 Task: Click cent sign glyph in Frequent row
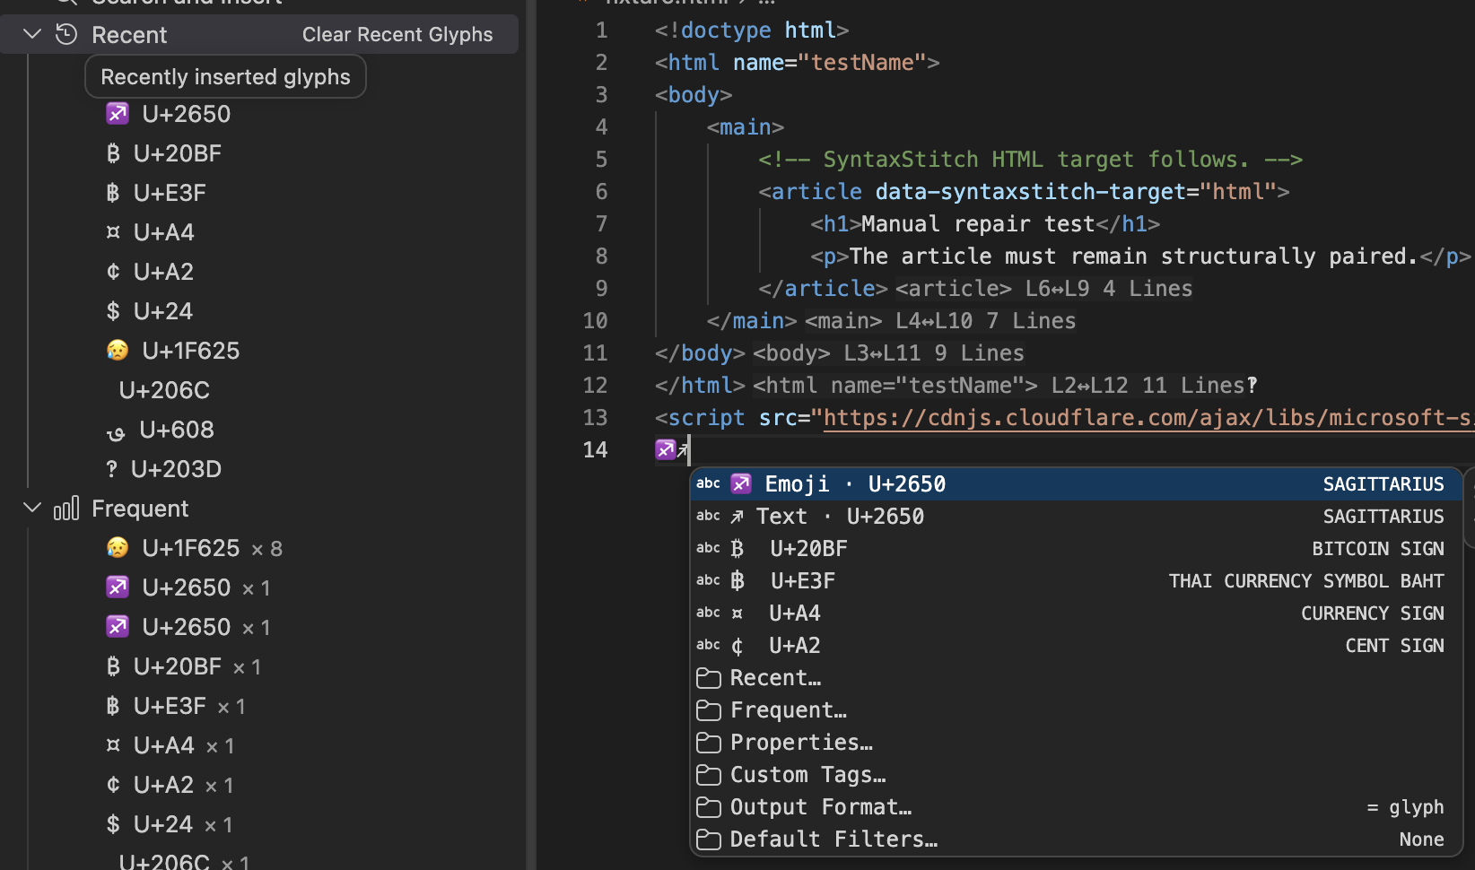[x=113, y=785]
